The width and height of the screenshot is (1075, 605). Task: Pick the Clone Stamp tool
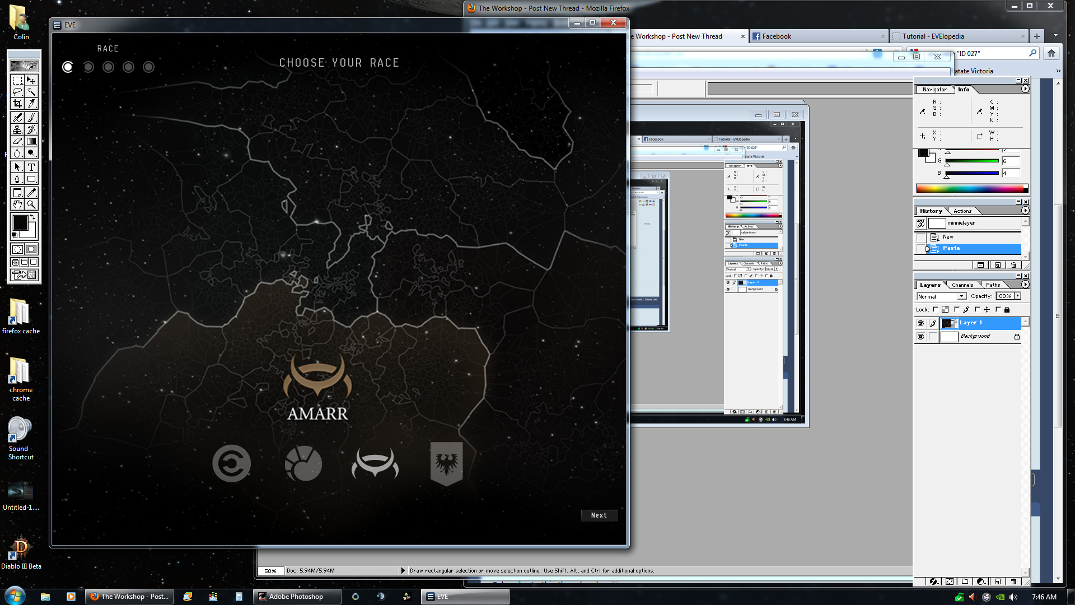17,129
